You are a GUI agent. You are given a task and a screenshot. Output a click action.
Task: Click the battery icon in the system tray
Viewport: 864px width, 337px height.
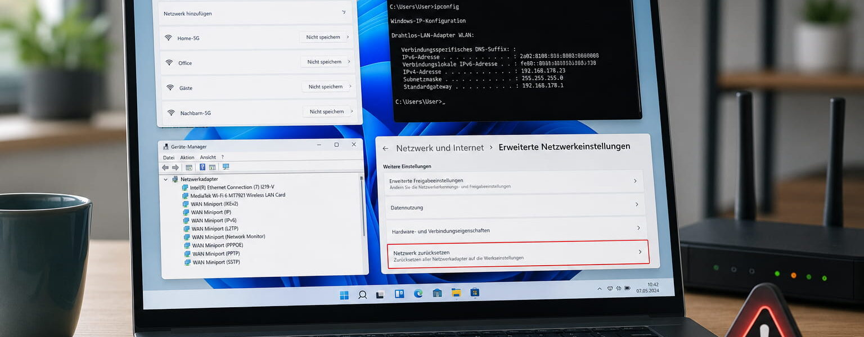tap(628, 288)
